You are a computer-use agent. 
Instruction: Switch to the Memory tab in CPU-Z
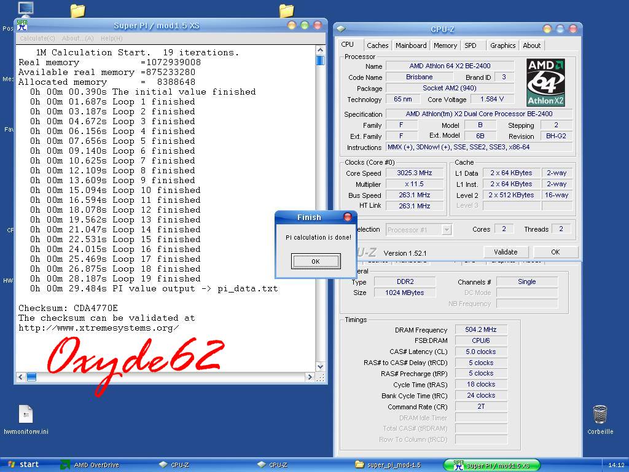pyautogui.click(x=445, y=45)
